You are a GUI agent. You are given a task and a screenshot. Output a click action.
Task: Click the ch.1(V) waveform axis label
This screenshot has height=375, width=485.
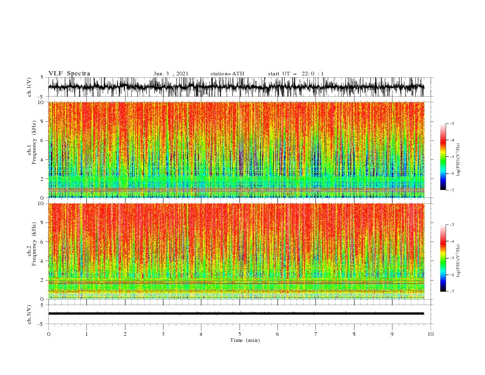[x=29, y=87]
